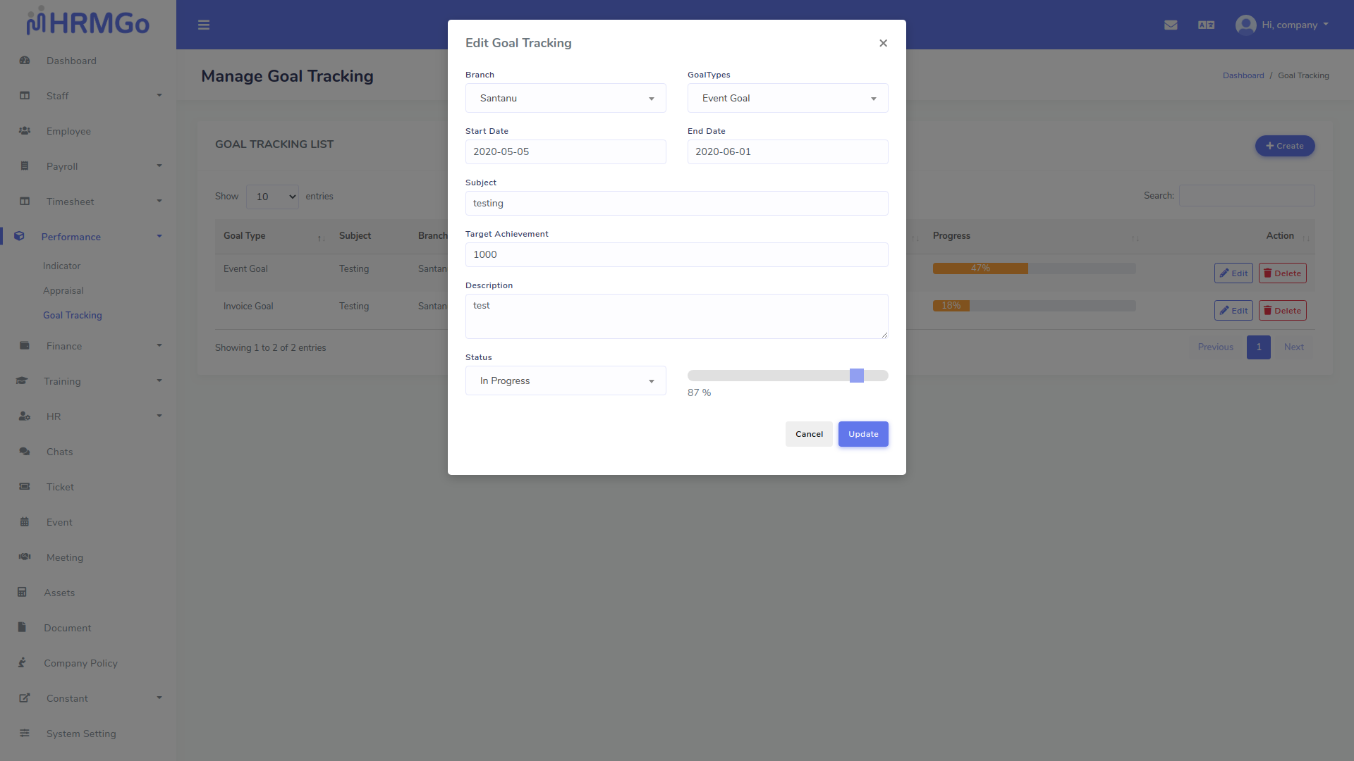Image resolution: width=1354 pixels, height=761 pixels.
Task: Click the language translation icon
Action: coord(1206,25)
